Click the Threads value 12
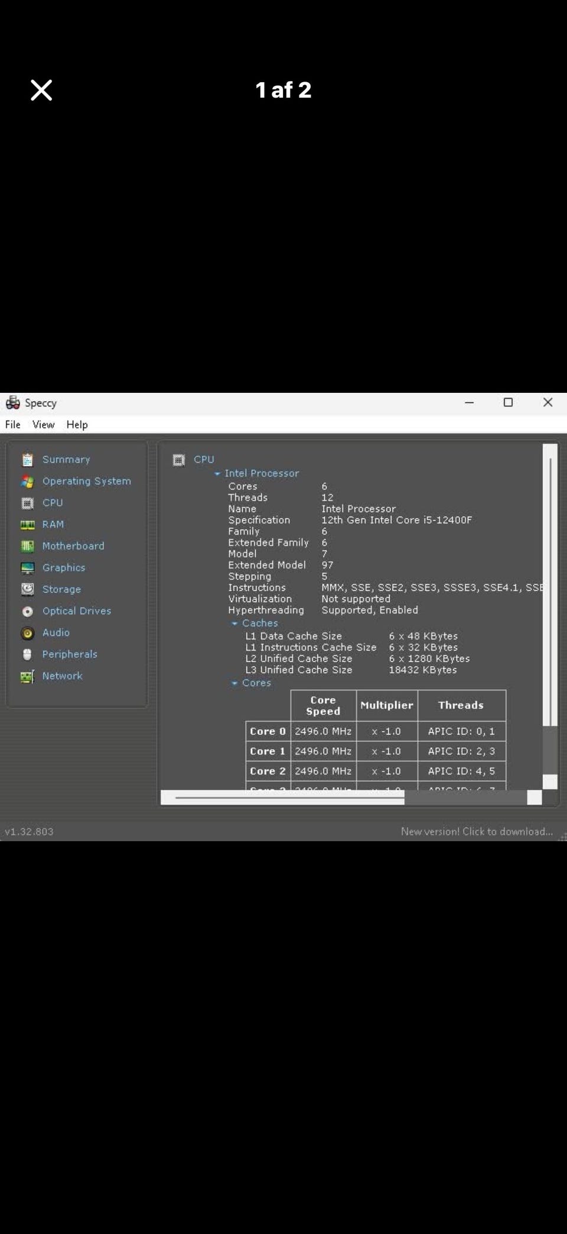 tap(327, 498)
